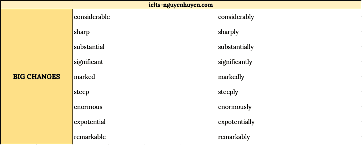The height and width of the screenshot is (145, 362).
Task: Click the ielts-nguyenhuyen.com header cell
Action: point(180,5)
